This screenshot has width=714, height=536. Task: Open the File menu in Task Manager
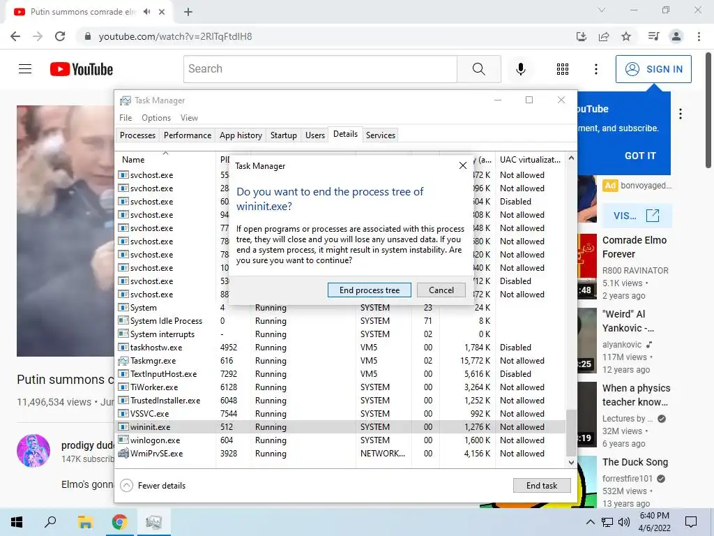coord(126,117)
